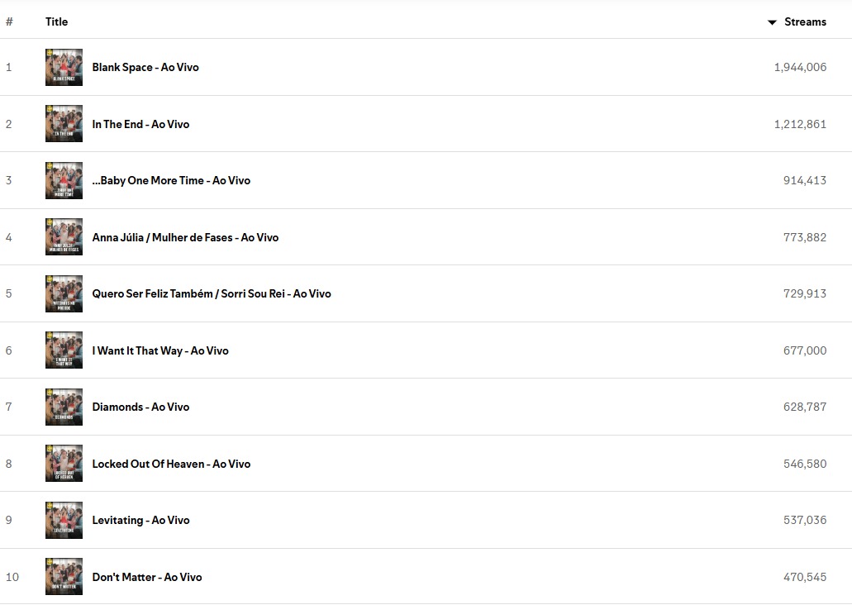The height and width of the screenshot is (605, 852).
Task: Sort by the Streams column header
Action: 805,21
